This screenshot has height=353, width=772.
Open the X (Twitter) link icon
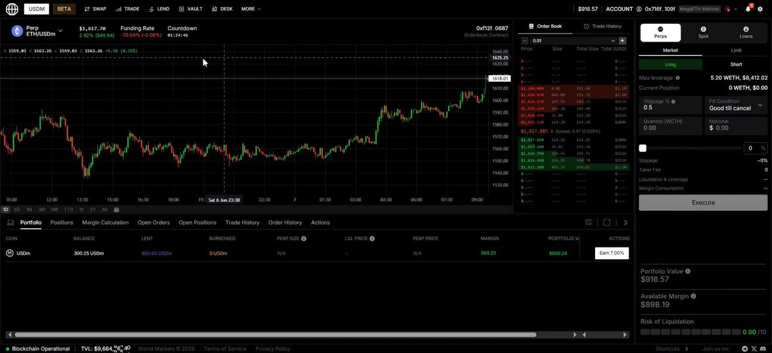754,348
